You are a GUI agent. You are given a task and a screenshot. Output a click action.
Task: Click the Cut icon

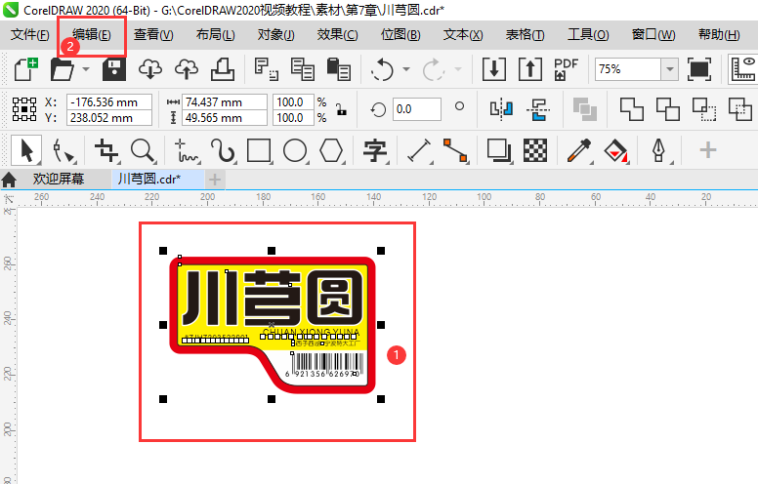point(267,69)
